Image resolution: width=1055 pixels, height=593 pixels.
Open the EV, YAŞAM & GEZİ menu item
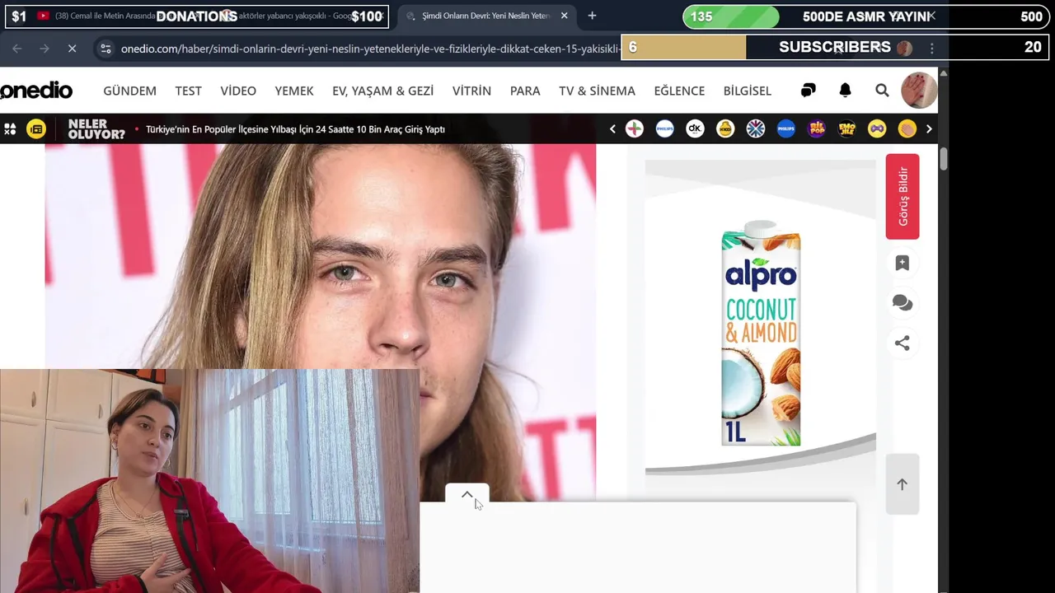[382, 91]
